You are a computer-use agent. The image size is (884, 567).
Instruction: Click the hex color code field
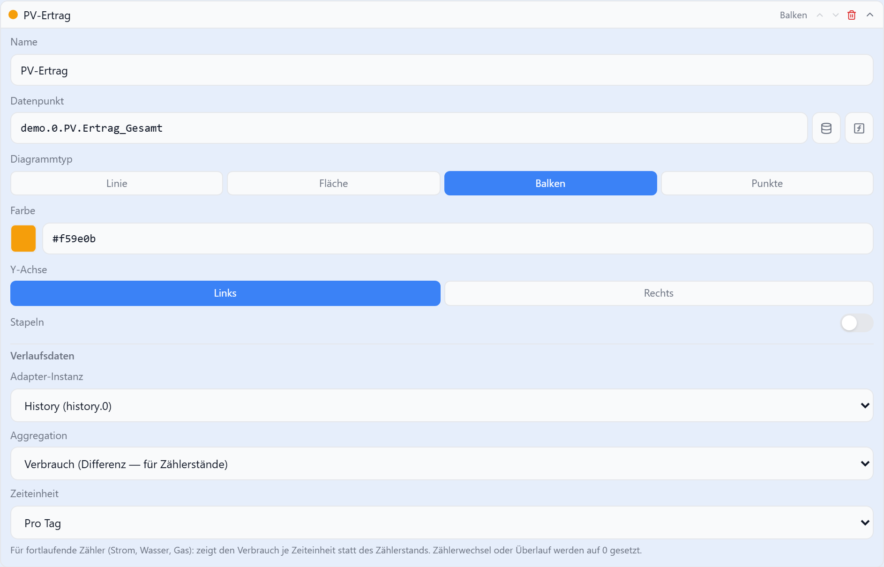click(x=457, y=239)
